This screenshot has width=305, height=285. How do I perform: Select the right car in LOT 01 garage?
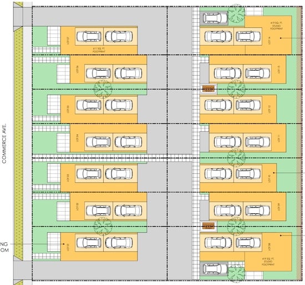(x=119, y=242)
